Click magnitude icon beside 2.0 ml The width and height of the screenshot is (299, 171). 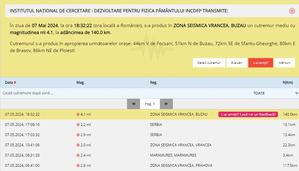[x=78, y=145]
